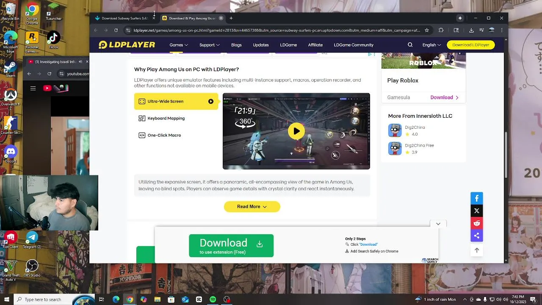Share page on Facebook
Image resolution: width=542 pixels, height=305 pixels.
(477, 198)
